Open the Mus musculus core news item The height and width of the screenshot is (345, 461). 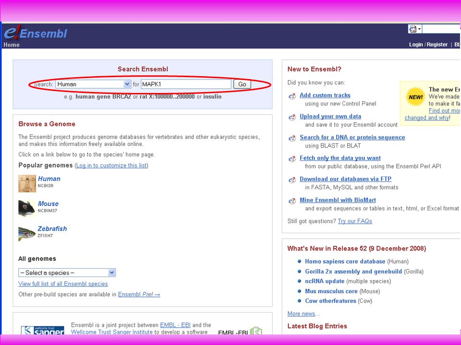pyautogui.click(x=331, y=291)
